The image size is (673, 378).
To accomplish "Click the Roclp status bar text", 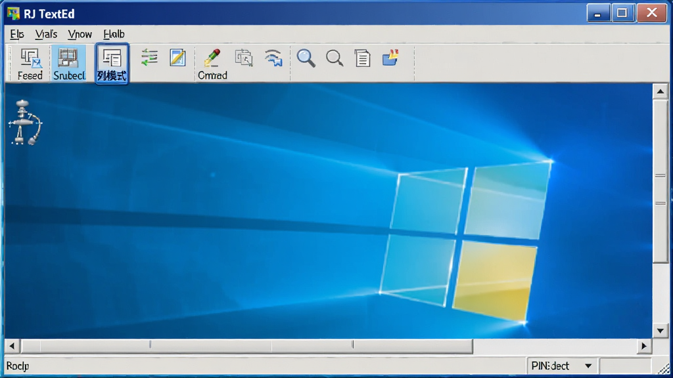I will tap(18, 366).
